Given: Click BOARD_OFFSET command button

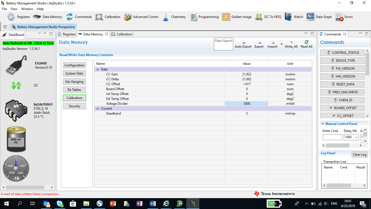Looking at the screenshot, I should [342, 108].
